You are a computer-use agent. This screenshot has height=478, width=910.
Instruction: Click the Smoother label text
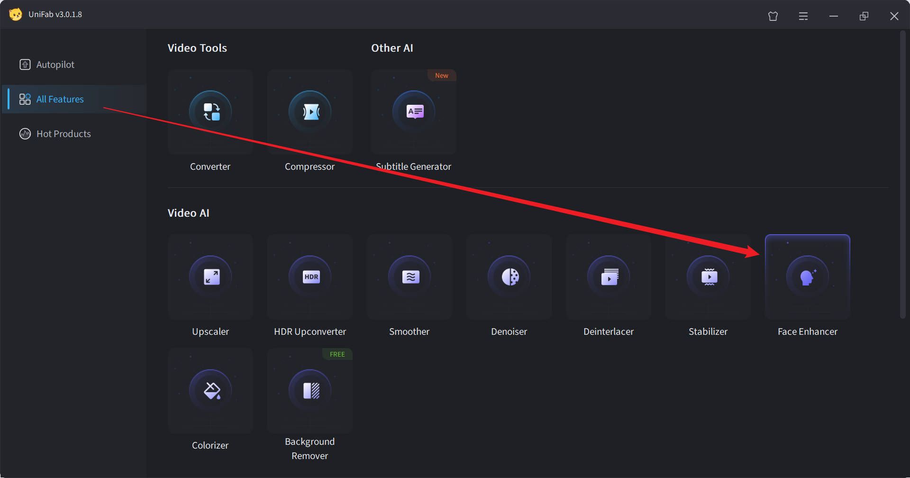click(x=409, y=331)
